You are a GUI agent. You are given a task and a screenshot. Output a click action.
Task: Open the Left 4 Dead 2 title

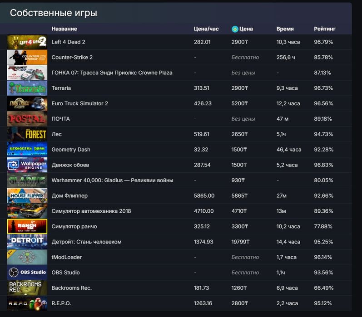[68, 42]
